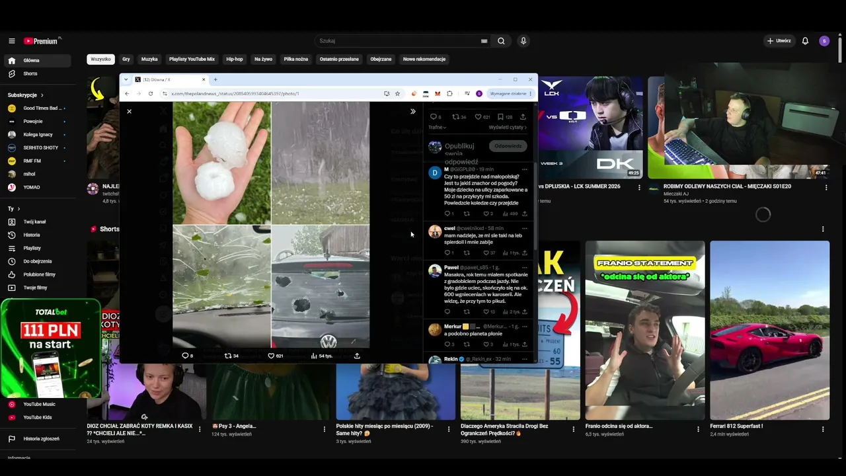Open the YouTube account avatar menu
846x476 pixels.
[x=824, y=41]
